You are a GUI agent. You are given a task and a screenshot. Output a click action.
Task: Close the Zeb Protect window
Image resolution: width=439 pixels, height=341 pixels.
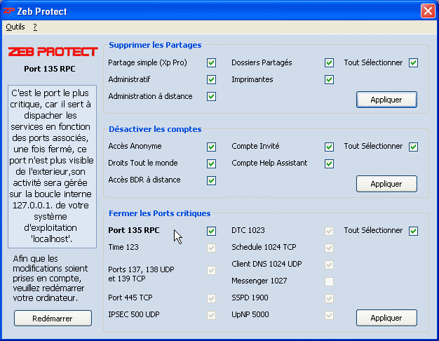[428, 11]
